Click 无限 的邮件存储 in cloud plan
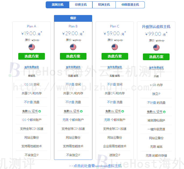The image size is (184, 169). tap(156, 156)
